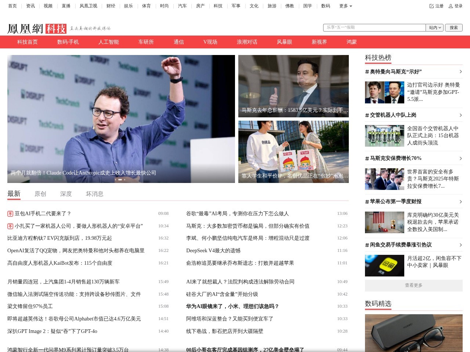Open headline 全国首个交管机器人中队正式上岗
Screen dimensions: 470x352
[x=434, y=136]
